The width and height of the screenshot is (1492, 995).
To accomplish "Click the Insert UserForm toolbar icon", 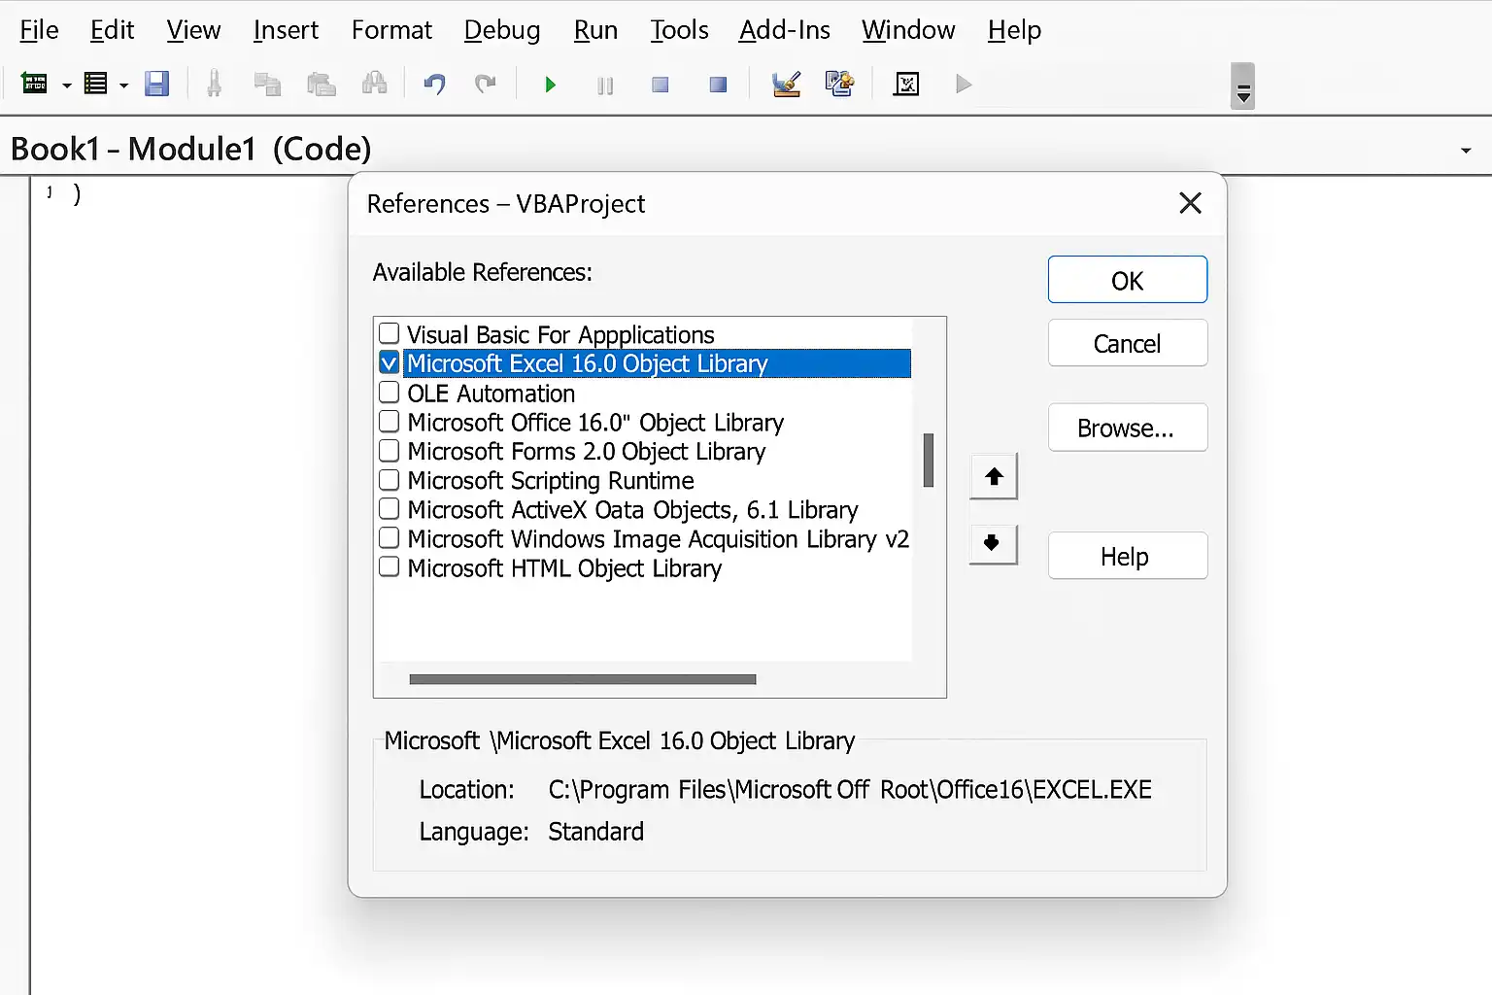I will tap(95, 85).
